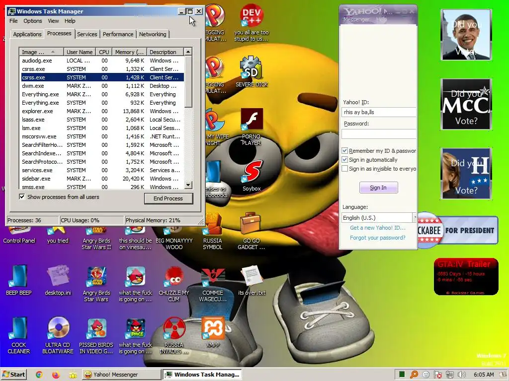509x381 pixels.
Task: Open the RUSSIA INVADES radiation icon
Action: (x=174, y=335)
